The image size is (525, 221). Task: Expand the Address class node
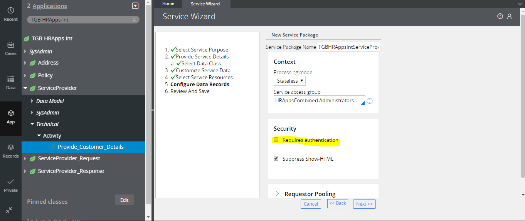pyautogui.click(x=25, y=63)
